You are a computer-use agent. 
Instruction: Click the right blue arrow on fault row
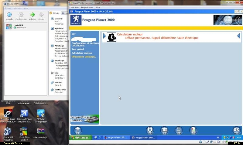tap(239, 36)
